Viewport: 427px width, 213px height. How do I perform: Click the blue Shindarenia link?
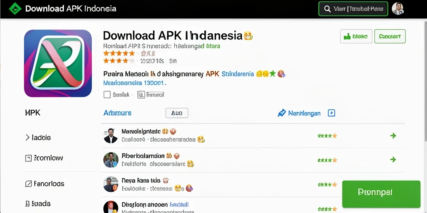238,74
